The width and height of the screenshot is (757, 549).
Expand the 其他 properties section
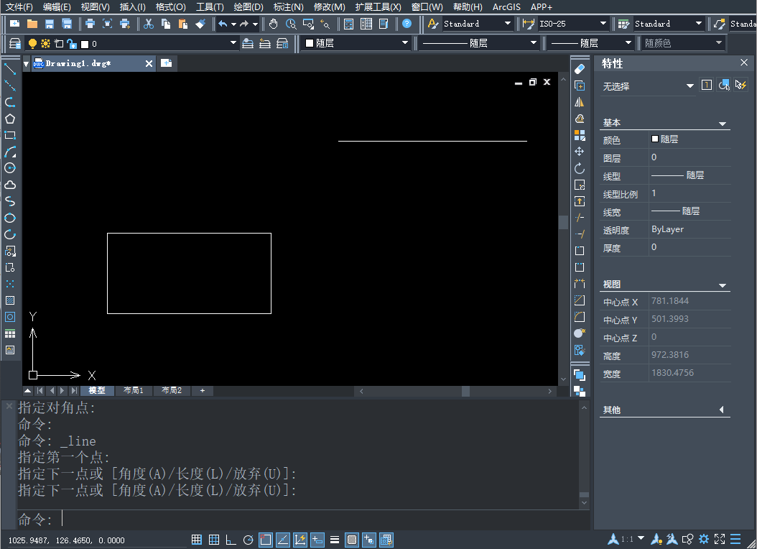[722, 410]
